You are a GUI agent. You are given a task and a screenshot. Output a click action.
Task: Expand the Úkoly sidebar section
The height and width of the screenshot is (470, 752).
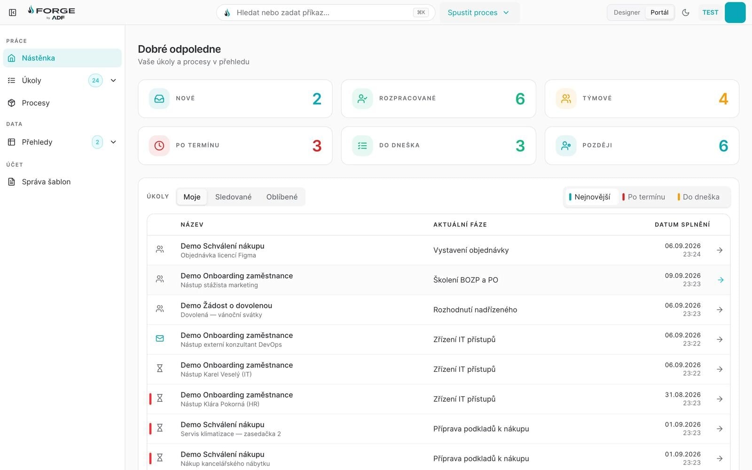[113, 80]
